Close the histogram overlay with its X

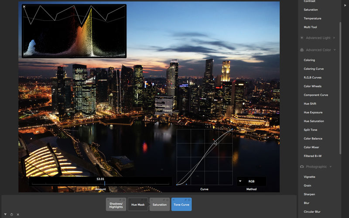24,7
